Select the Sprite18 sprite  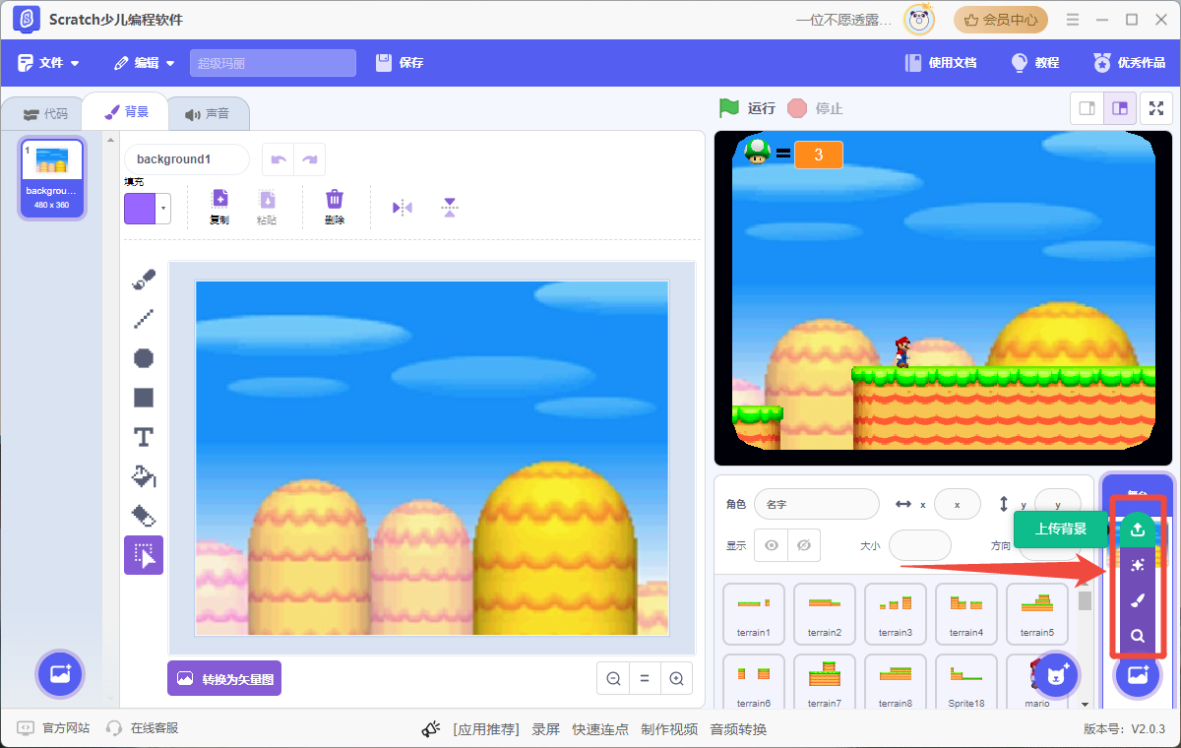966,681
